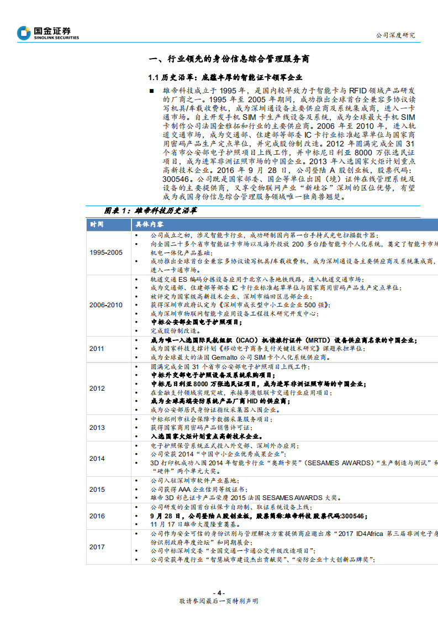Click the line '获得国家商用密码产品销售许可证'

pyautogui.click(x=201, y=428)
